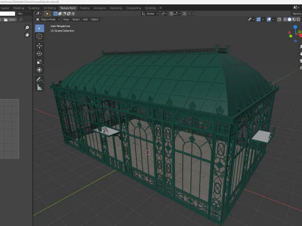Screen dimensions: 302x226
Task: Click the green Y axis gizmo dot
Action: tap(291, 36)
